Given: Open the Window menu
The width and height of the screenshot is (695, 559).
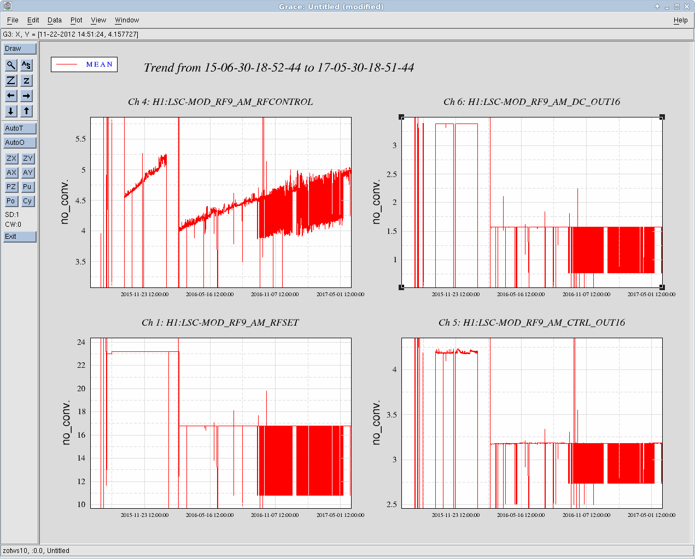Looking at the screenshot, I should [127, 20].
